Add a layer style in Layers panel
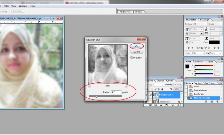 pyautogui.click(x=150, y=105)
